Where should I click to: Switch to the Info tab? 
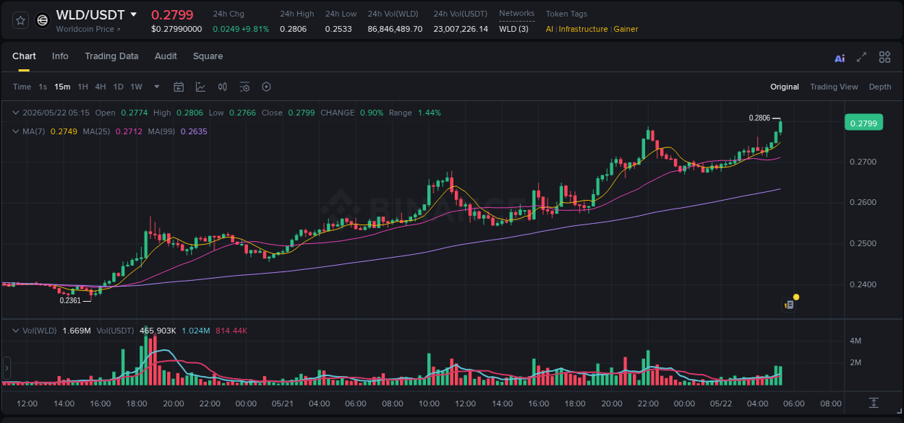click(60, 56)
